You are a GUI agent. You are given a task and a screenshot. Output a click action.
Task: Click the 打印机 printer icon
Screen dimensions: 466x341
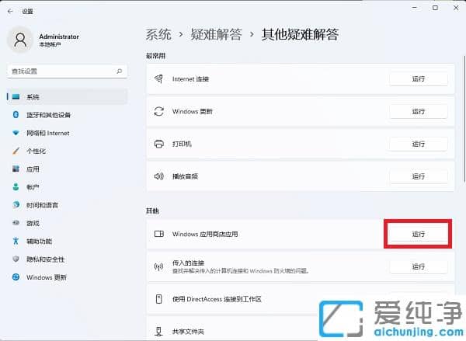(x=158, y=144)
